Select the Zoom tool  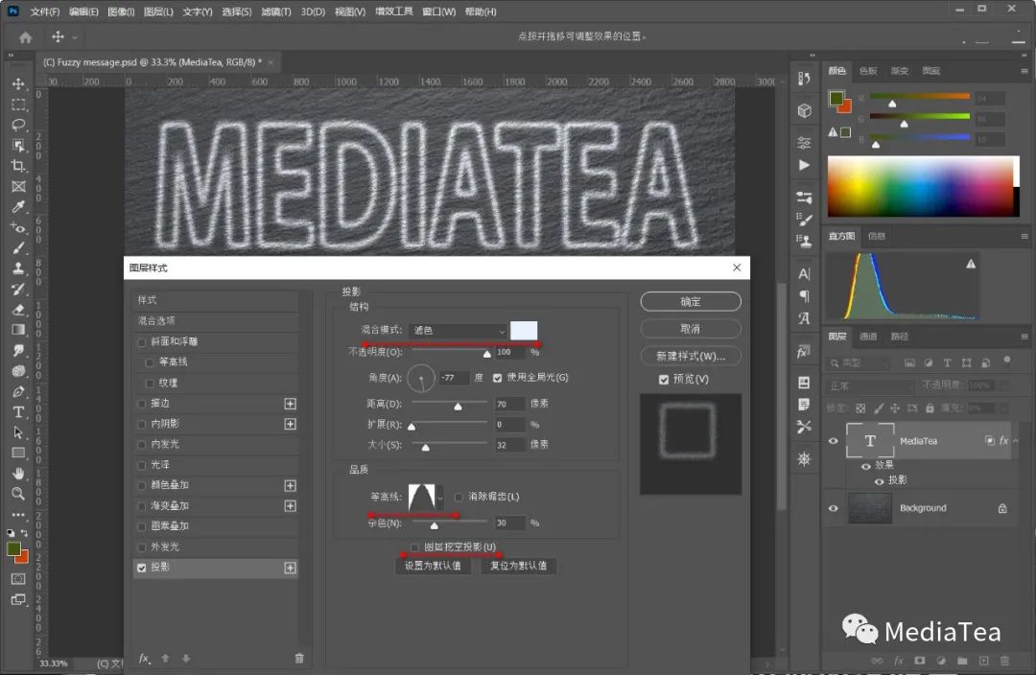[x=18, y=494]
